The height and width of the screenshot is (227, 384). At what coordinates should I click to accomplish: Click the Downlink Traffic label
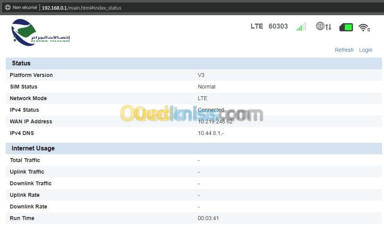[x=31, y=183]
